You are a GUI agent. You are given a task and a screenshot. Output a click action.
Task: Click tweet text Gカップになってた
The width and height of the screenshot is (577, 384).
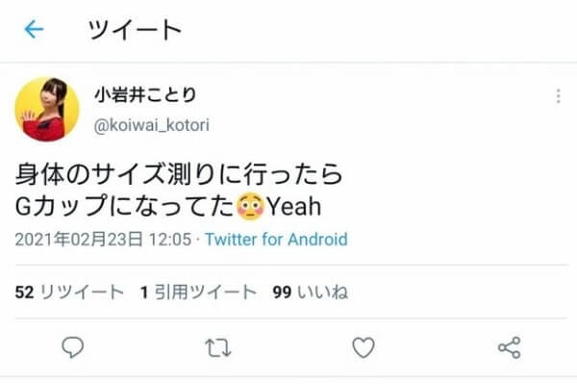(x=125, y=206)
